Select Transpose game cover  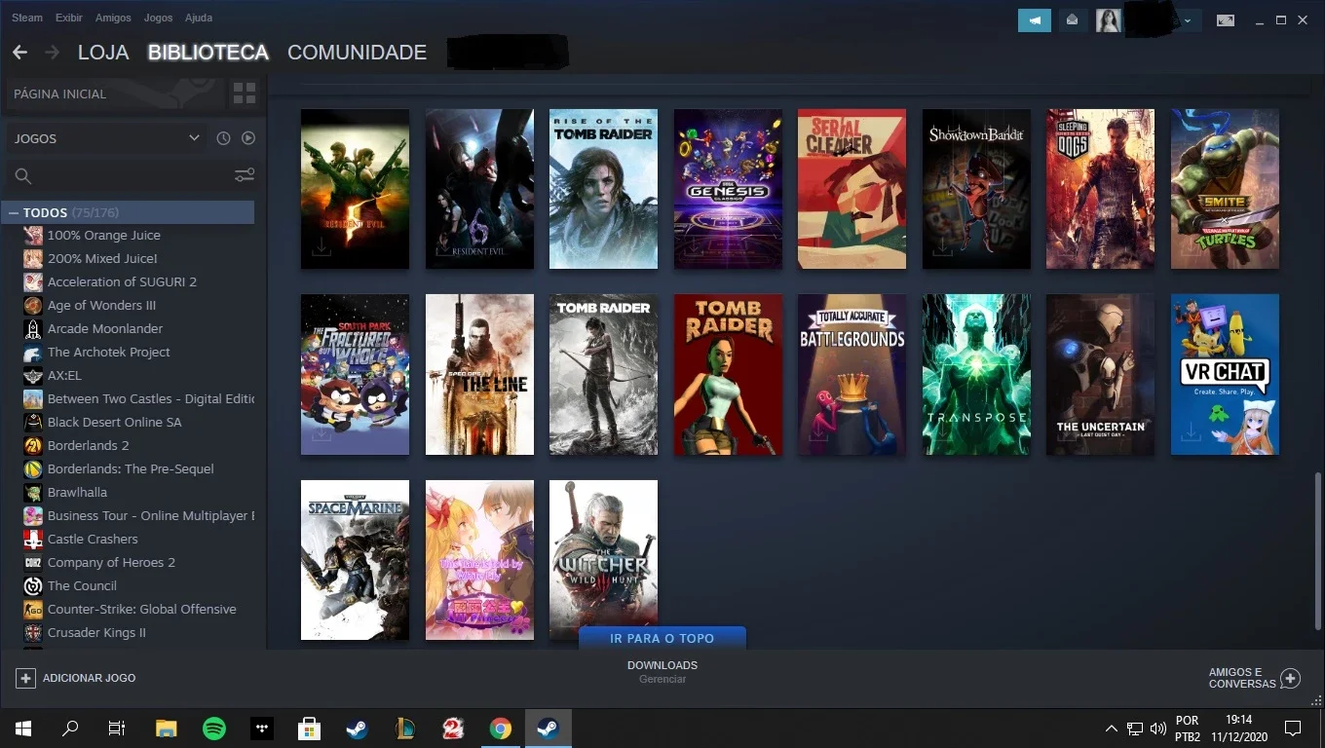click(x=976, y=375)
